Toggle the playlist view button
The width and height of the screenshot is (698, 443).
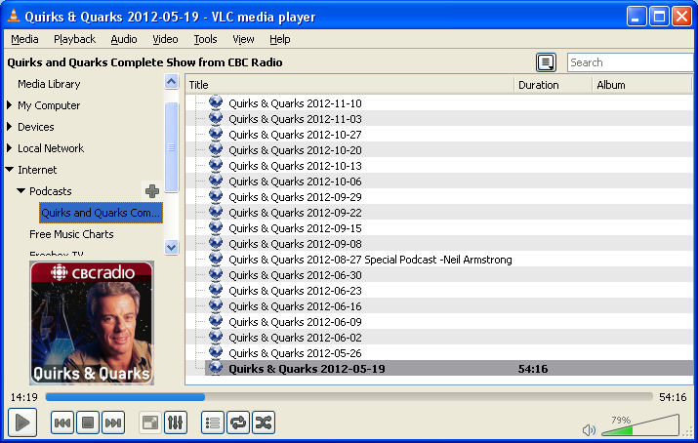[213, 423]
